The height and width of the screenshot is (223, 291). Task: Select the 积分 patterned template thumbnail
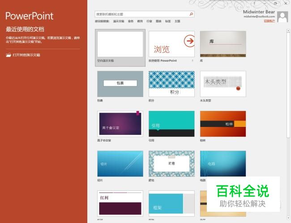tap(171, 84)
